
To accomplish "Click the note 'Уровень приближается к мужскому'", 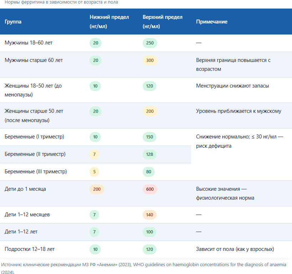I will (239, 111).
